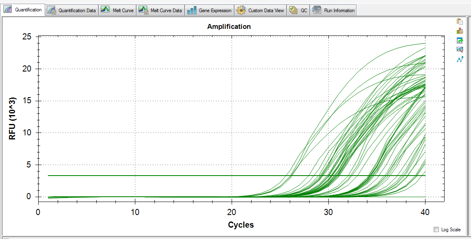Click the trace styles pencil icon

click(x=460, y=50)
